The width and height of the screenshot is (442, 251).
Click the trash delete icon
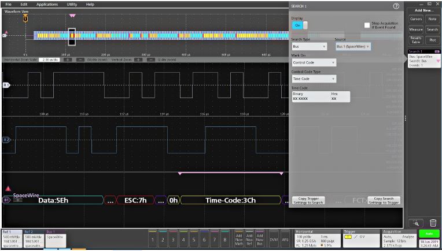(433, 222)
